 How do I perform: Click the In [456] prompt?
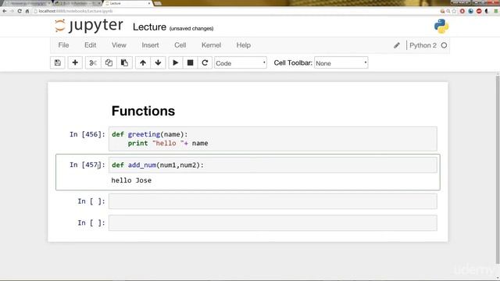87,134
